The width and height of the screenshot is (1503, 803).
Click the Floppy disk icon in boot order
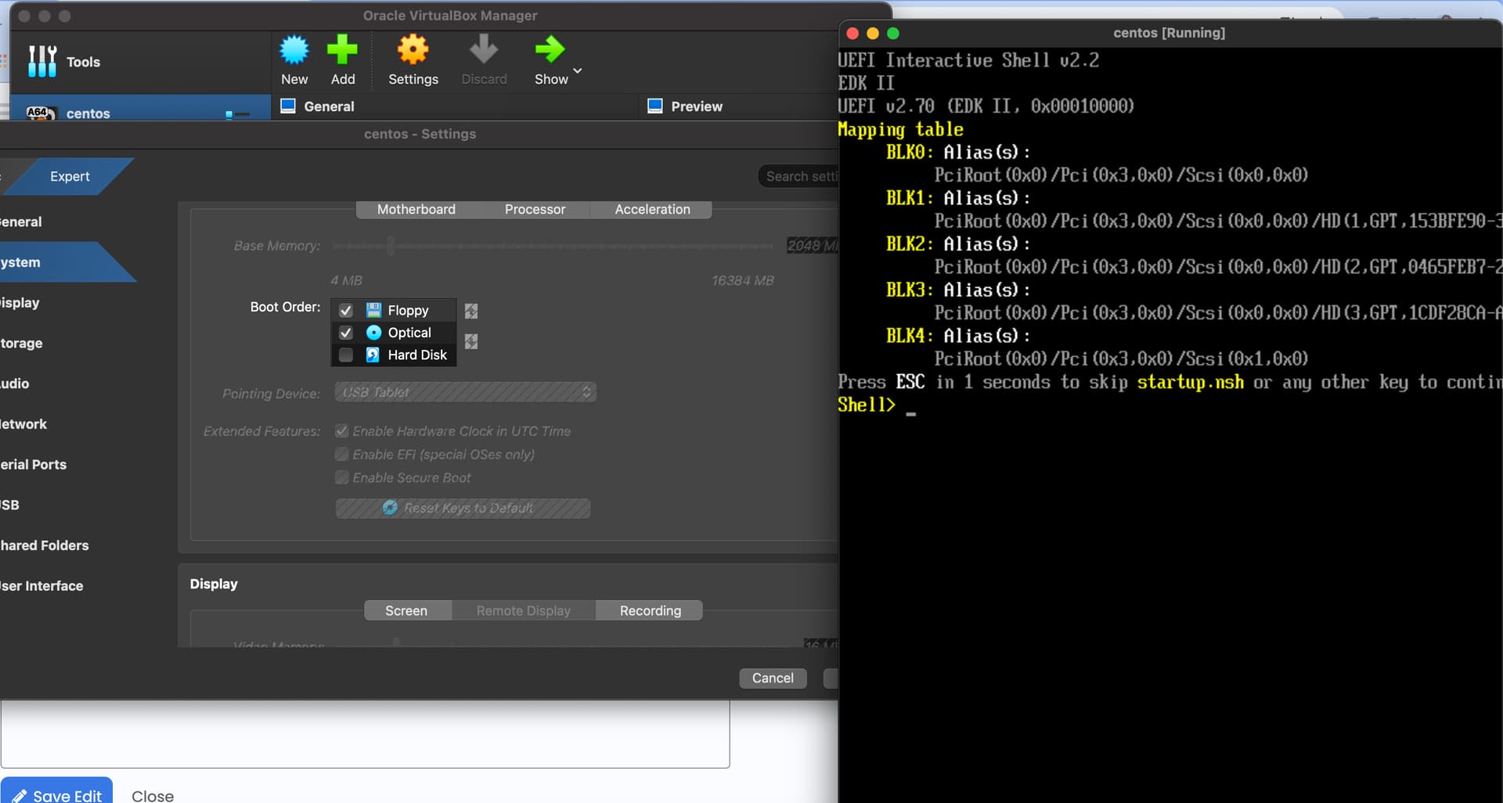tap(373, 310)
